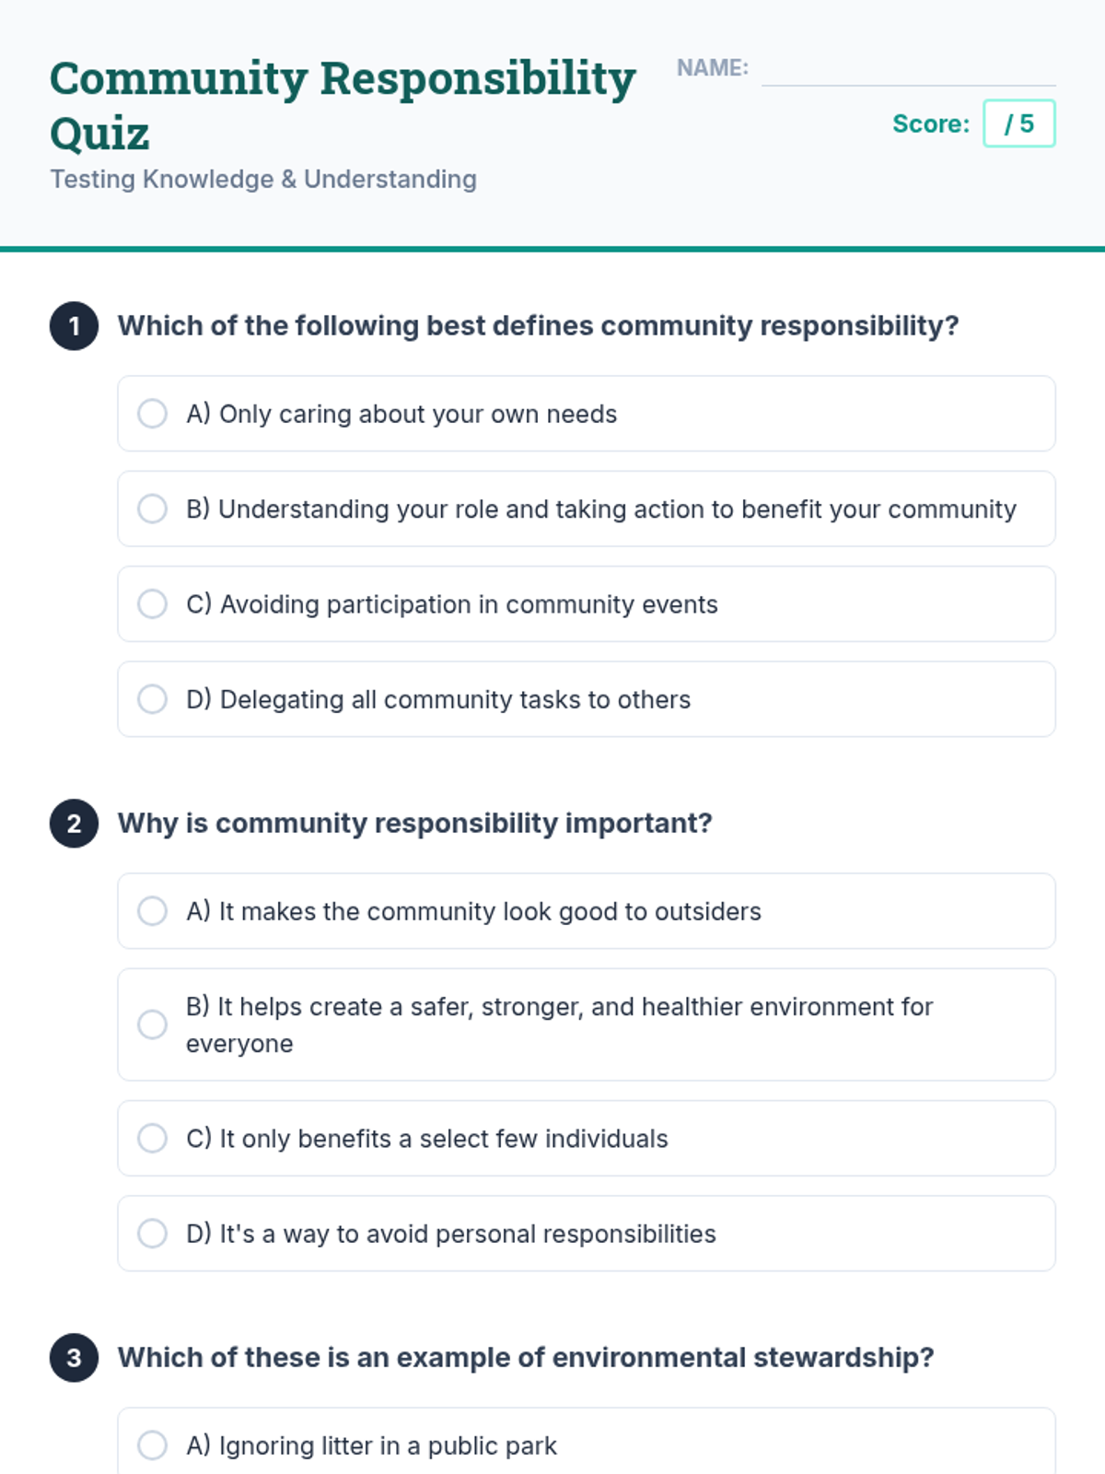Select 'Delegating all community tasks to others'

pos(153,699)
